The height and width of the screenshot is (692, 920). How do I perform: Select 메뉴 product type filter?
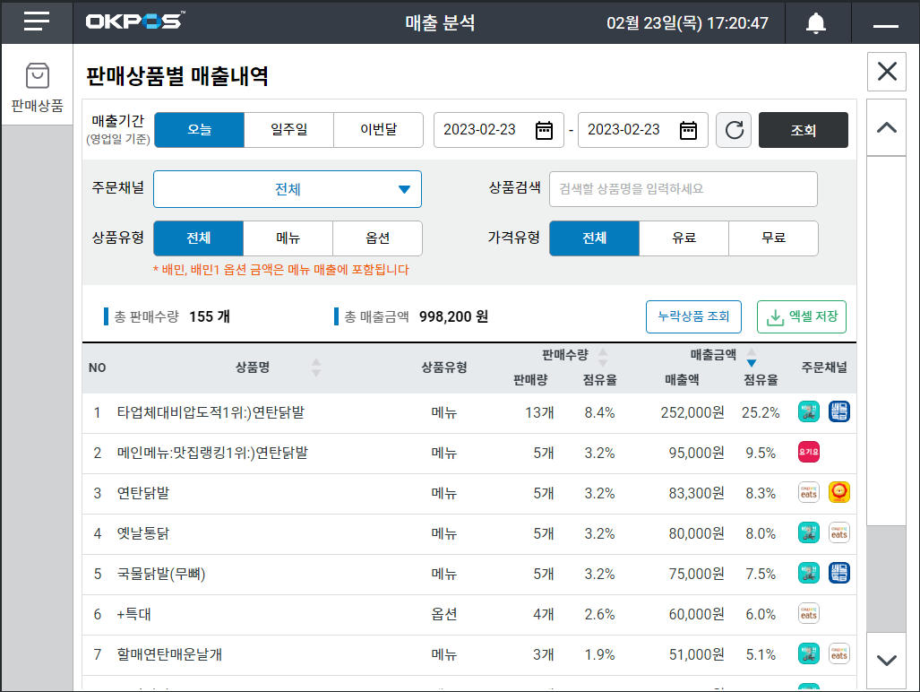pyautogui.click(x=288, y=238)
